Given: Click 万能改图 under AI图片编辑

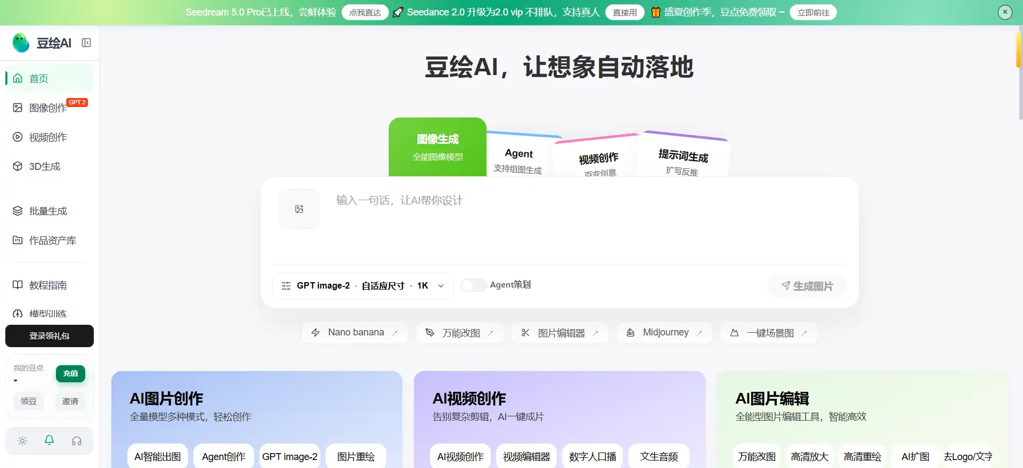Looking at the screenshot, I should (x=757, y=456).
